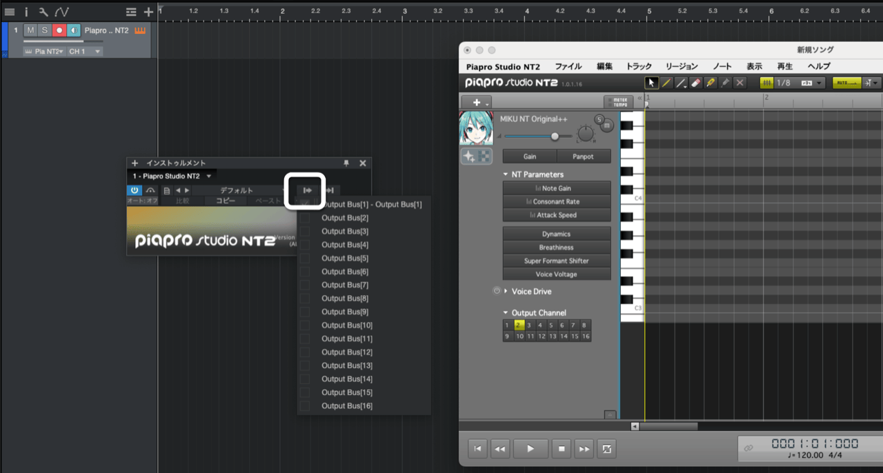Toggle the instrument power bypass button
Screen dimensions: 883x473
[135, 190]
